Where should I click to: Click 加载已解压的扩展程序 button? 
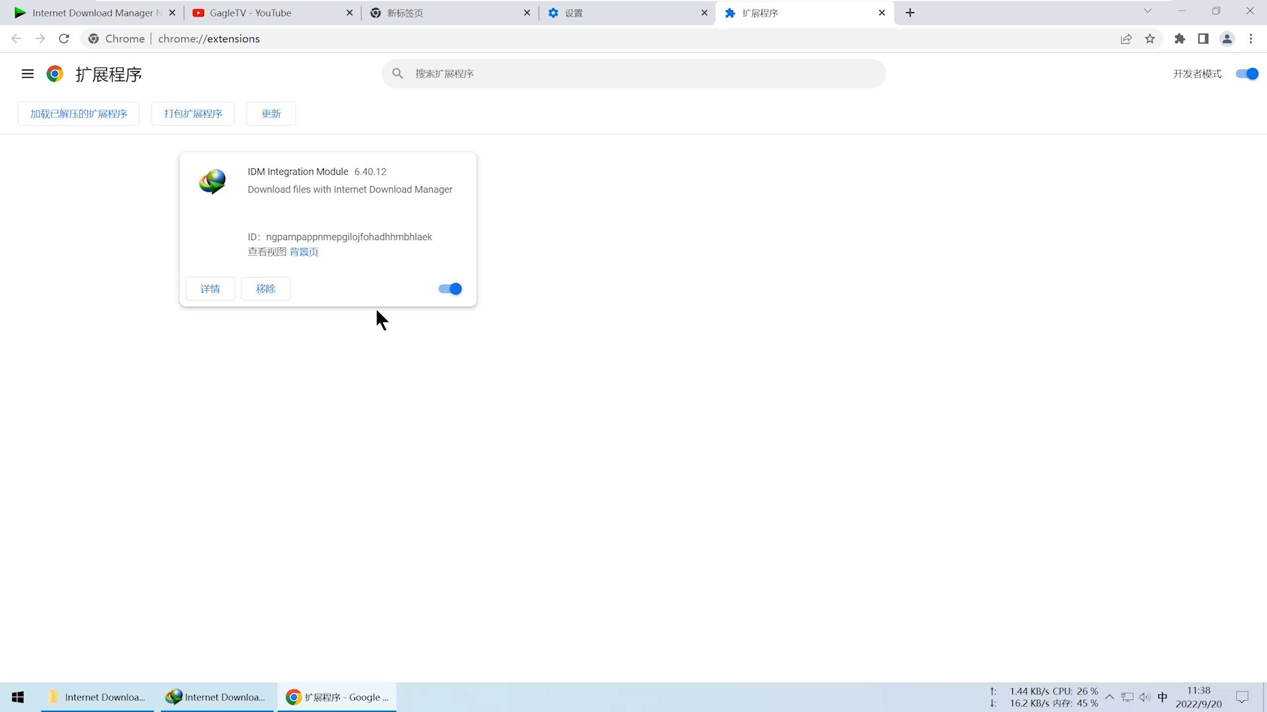coord(79,114)
